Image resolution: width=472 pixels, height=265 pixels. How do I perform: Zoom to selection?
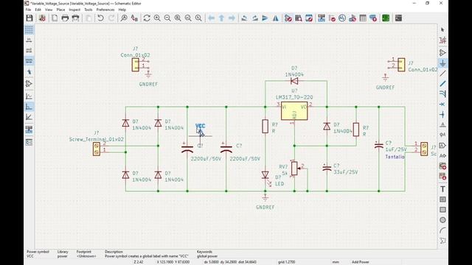click(x=198, y=18)
